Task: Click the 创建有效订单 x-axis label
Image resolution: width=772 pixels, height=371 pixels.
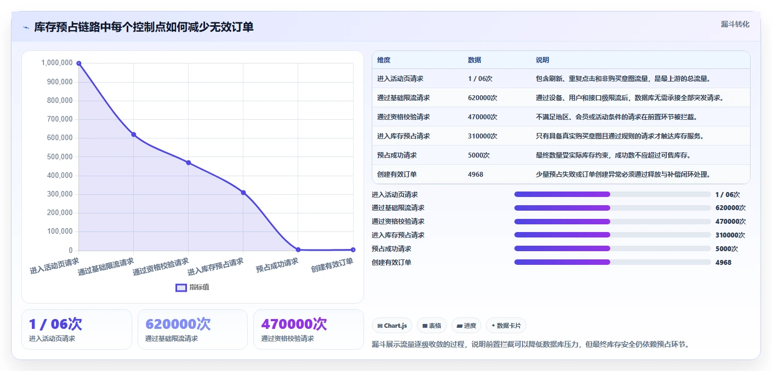Action: pos(332,265)
